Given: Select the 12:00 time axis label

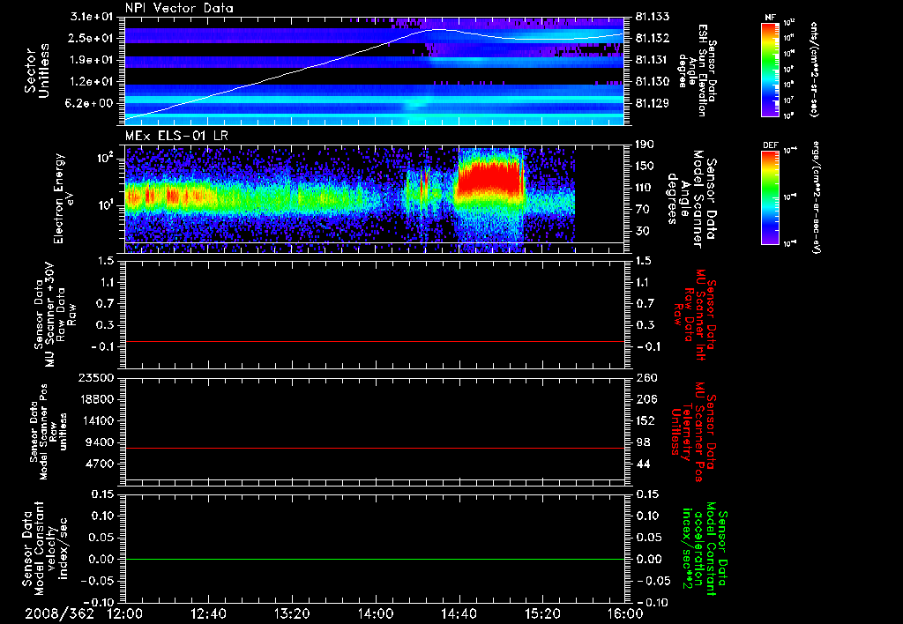Looking at the screenshot, I should pos(124,613).
